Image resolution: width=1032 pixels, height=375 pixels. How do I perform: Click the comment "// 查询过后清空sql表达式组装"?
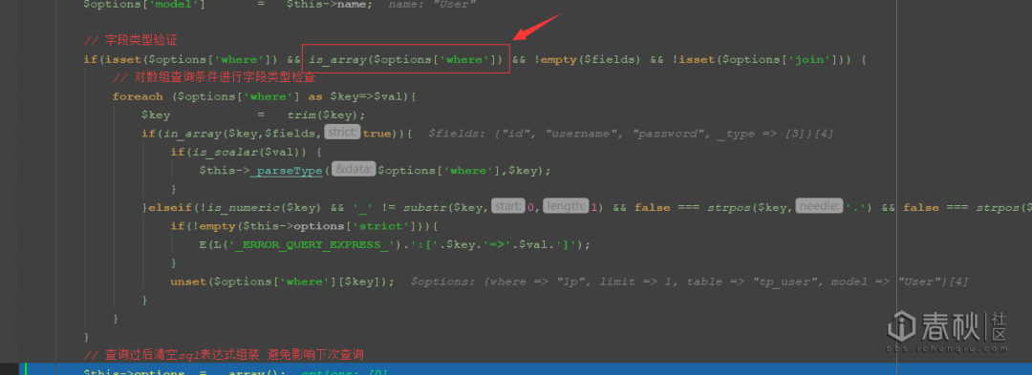tap(172, 355)
